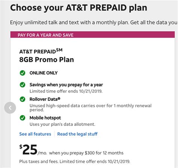Click the previous plan carousel arrow
Image resolution: width=178 pixels, height=168 pixels.
pos(10,108)
